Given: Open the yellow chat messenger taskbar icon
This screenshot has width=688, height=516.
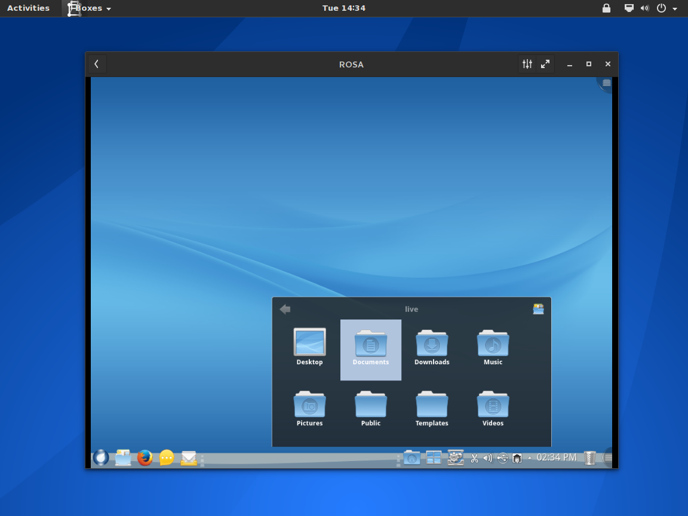Looking at the screenshot, I should [166, 457].
